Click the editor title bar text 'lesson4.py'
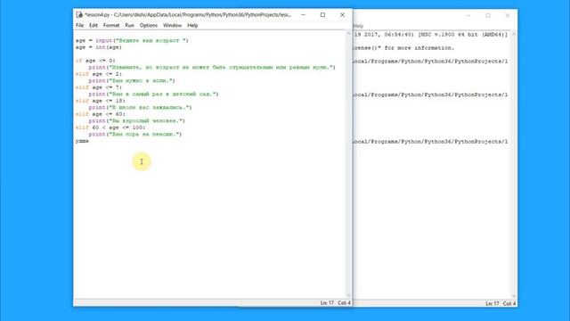 coord(98,15)
